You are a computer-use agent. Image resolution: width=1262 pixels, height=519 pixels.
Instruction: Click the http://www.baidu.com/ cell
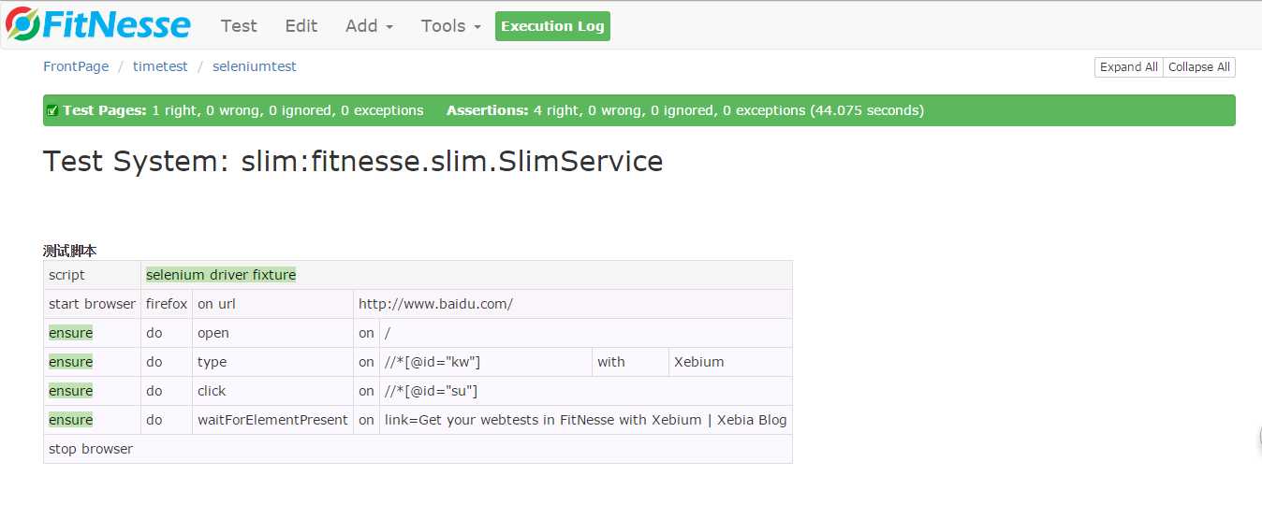(573, 304)
